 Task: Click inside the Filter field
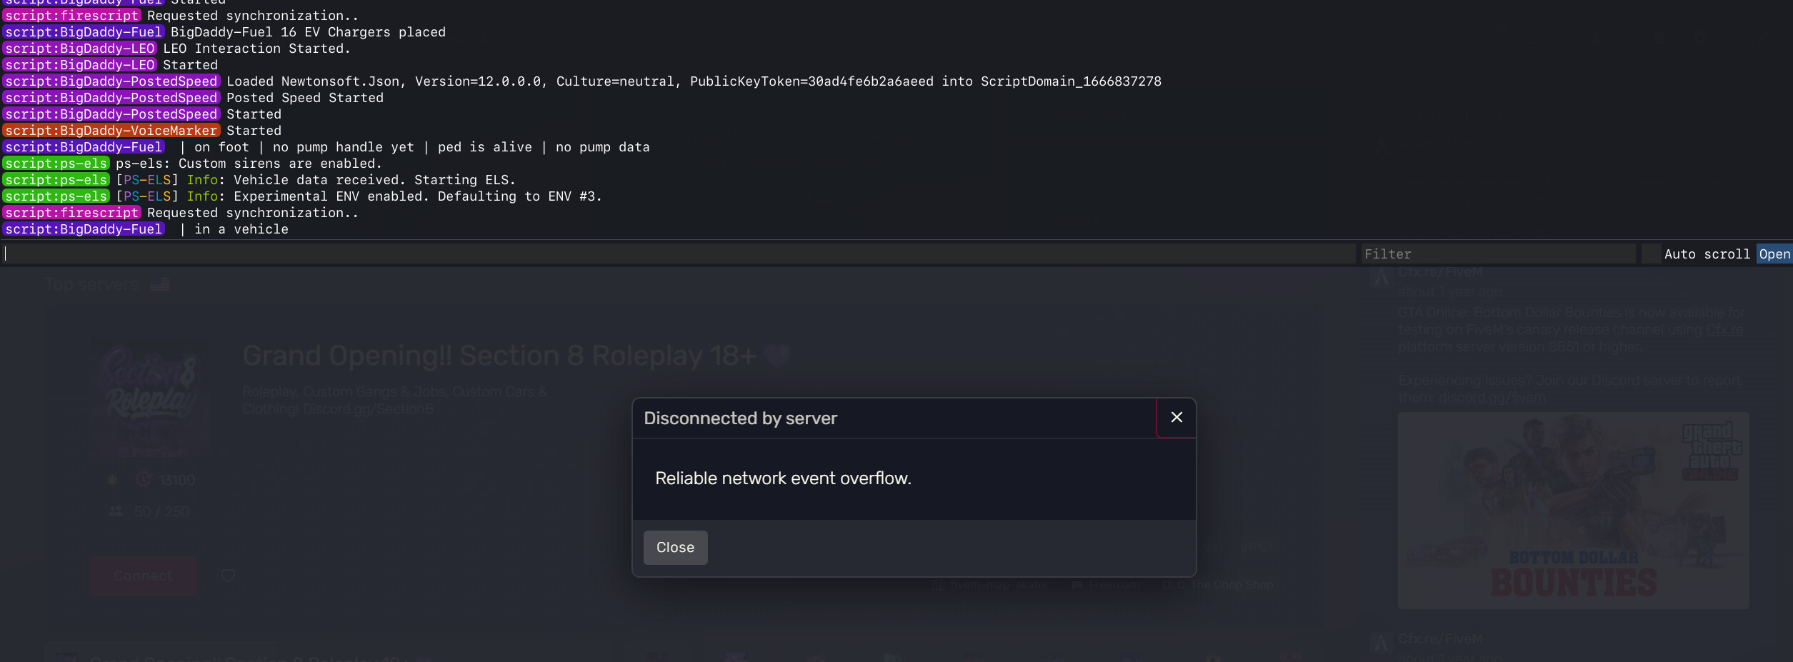[1497, 254]
